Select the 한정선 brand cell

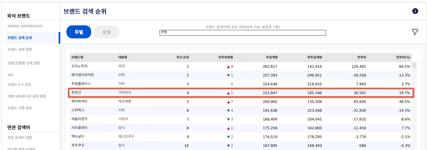[x=76, y=92]
